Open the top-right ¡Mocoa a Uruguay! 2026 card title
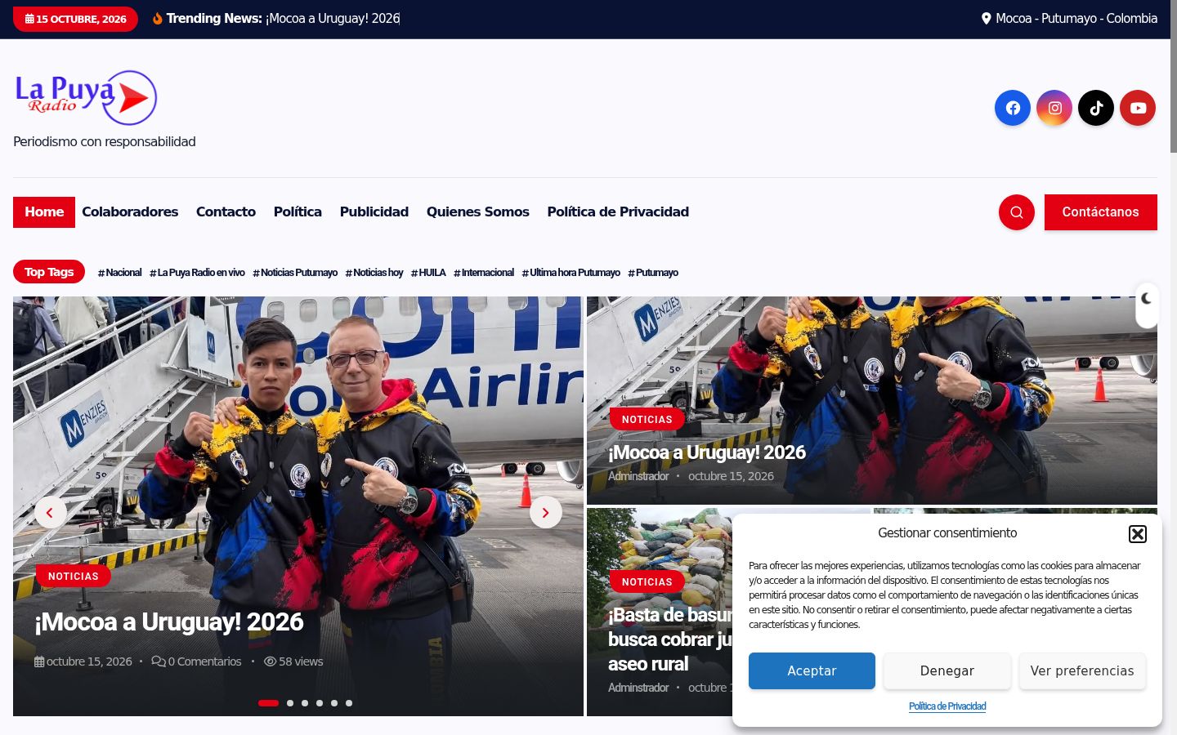This screenshot has height=735, width=1177. click(x=707, y=452)
